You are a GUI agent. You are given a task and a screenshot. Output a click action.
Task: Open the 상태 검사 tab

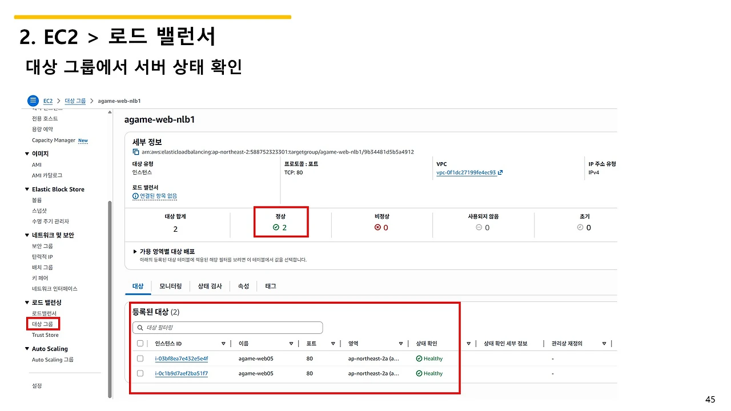pos(210,286)
